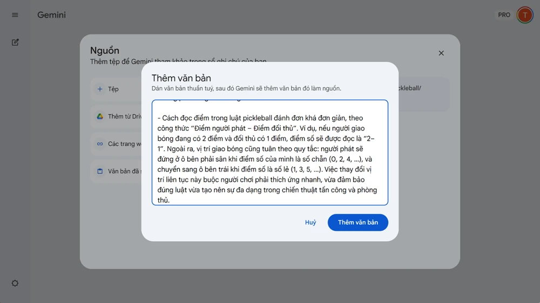The image size is (540, 303).
Task: Open the profile avatar T
Action: pyautogui.click(x=524, y=15)
